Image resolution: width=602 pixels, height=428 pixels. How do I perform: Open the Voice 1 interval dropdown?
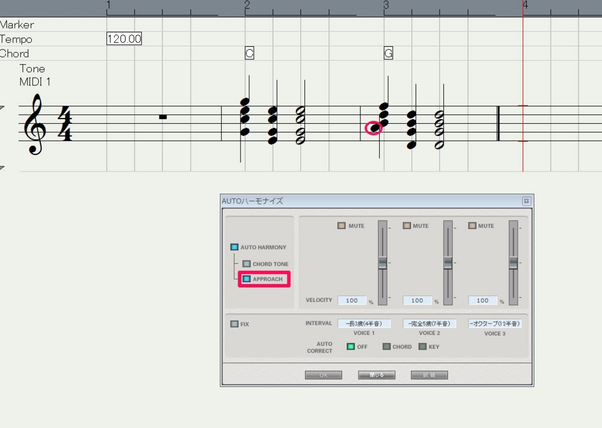coord(364,323)
